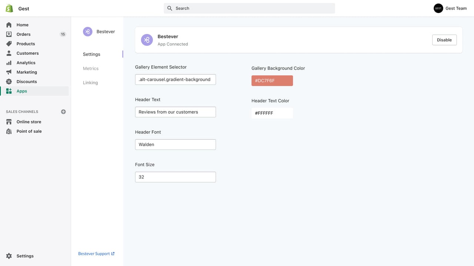Open Marketing via the megaphone icon
474x266 pixels.
[9, 72]
